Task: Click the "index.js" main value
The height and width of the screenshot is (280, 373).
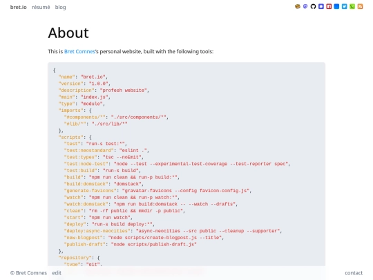Action: 95,97
